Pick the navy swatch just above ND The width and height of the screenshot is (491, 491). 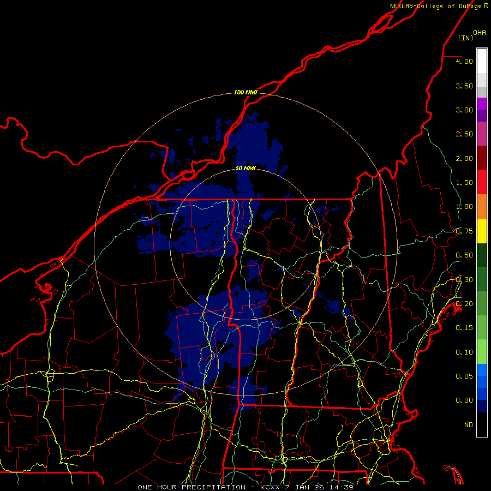[x=482, y=406]
